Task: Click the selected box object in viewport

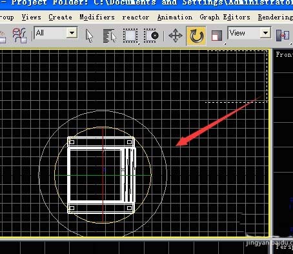Action: (101, 175)
